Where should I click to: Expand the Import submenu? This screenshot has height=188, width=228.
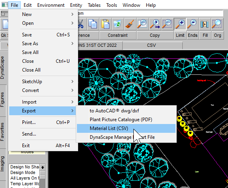[x=43, y=102]
